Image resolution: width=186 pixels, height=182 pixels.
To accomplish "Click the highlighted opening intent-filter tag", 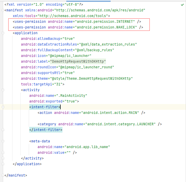I will [x=45, y=107].
